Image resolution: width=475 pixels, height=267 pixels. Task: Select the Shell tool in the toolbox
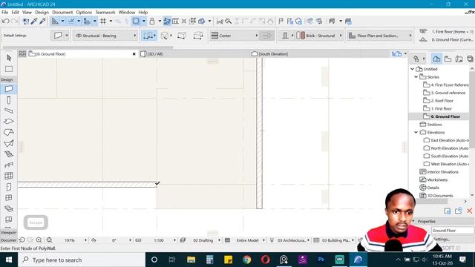[9, 143]
